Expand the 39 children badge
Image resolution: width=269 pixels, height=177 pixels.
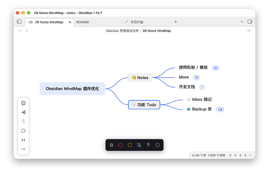(x=215, y=68)
